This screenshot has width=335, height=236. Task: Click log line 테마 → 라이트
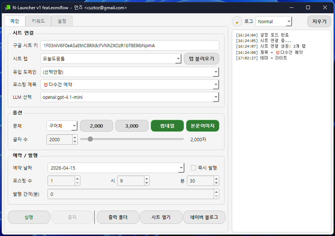261,58
